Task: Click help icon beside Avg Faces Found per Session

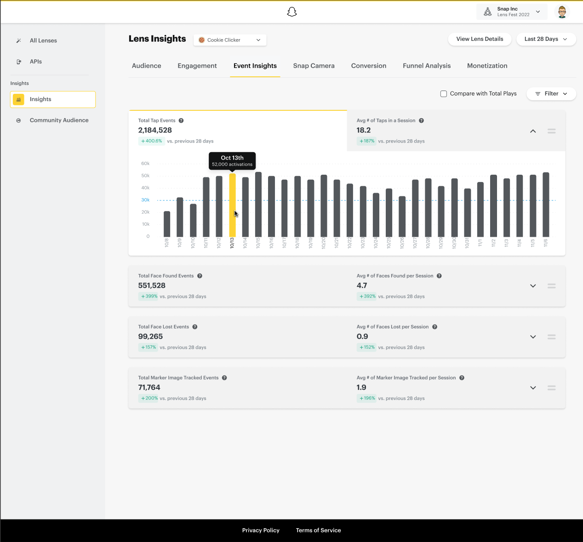Action: pos(439,276)
